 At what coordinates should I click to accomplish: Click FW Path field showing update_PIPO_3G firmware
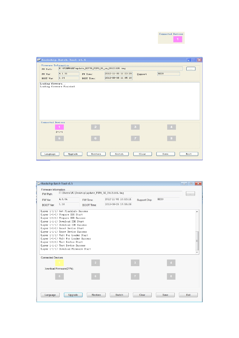click(x=120, y=193)
